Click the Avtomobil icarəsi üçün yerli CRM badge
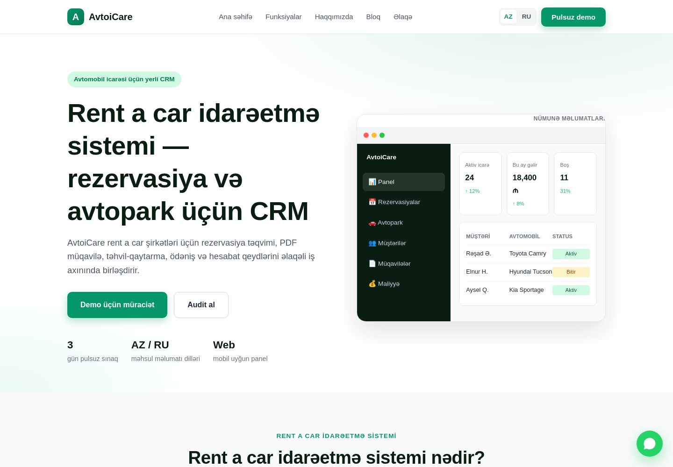 [x=124, y=79]
